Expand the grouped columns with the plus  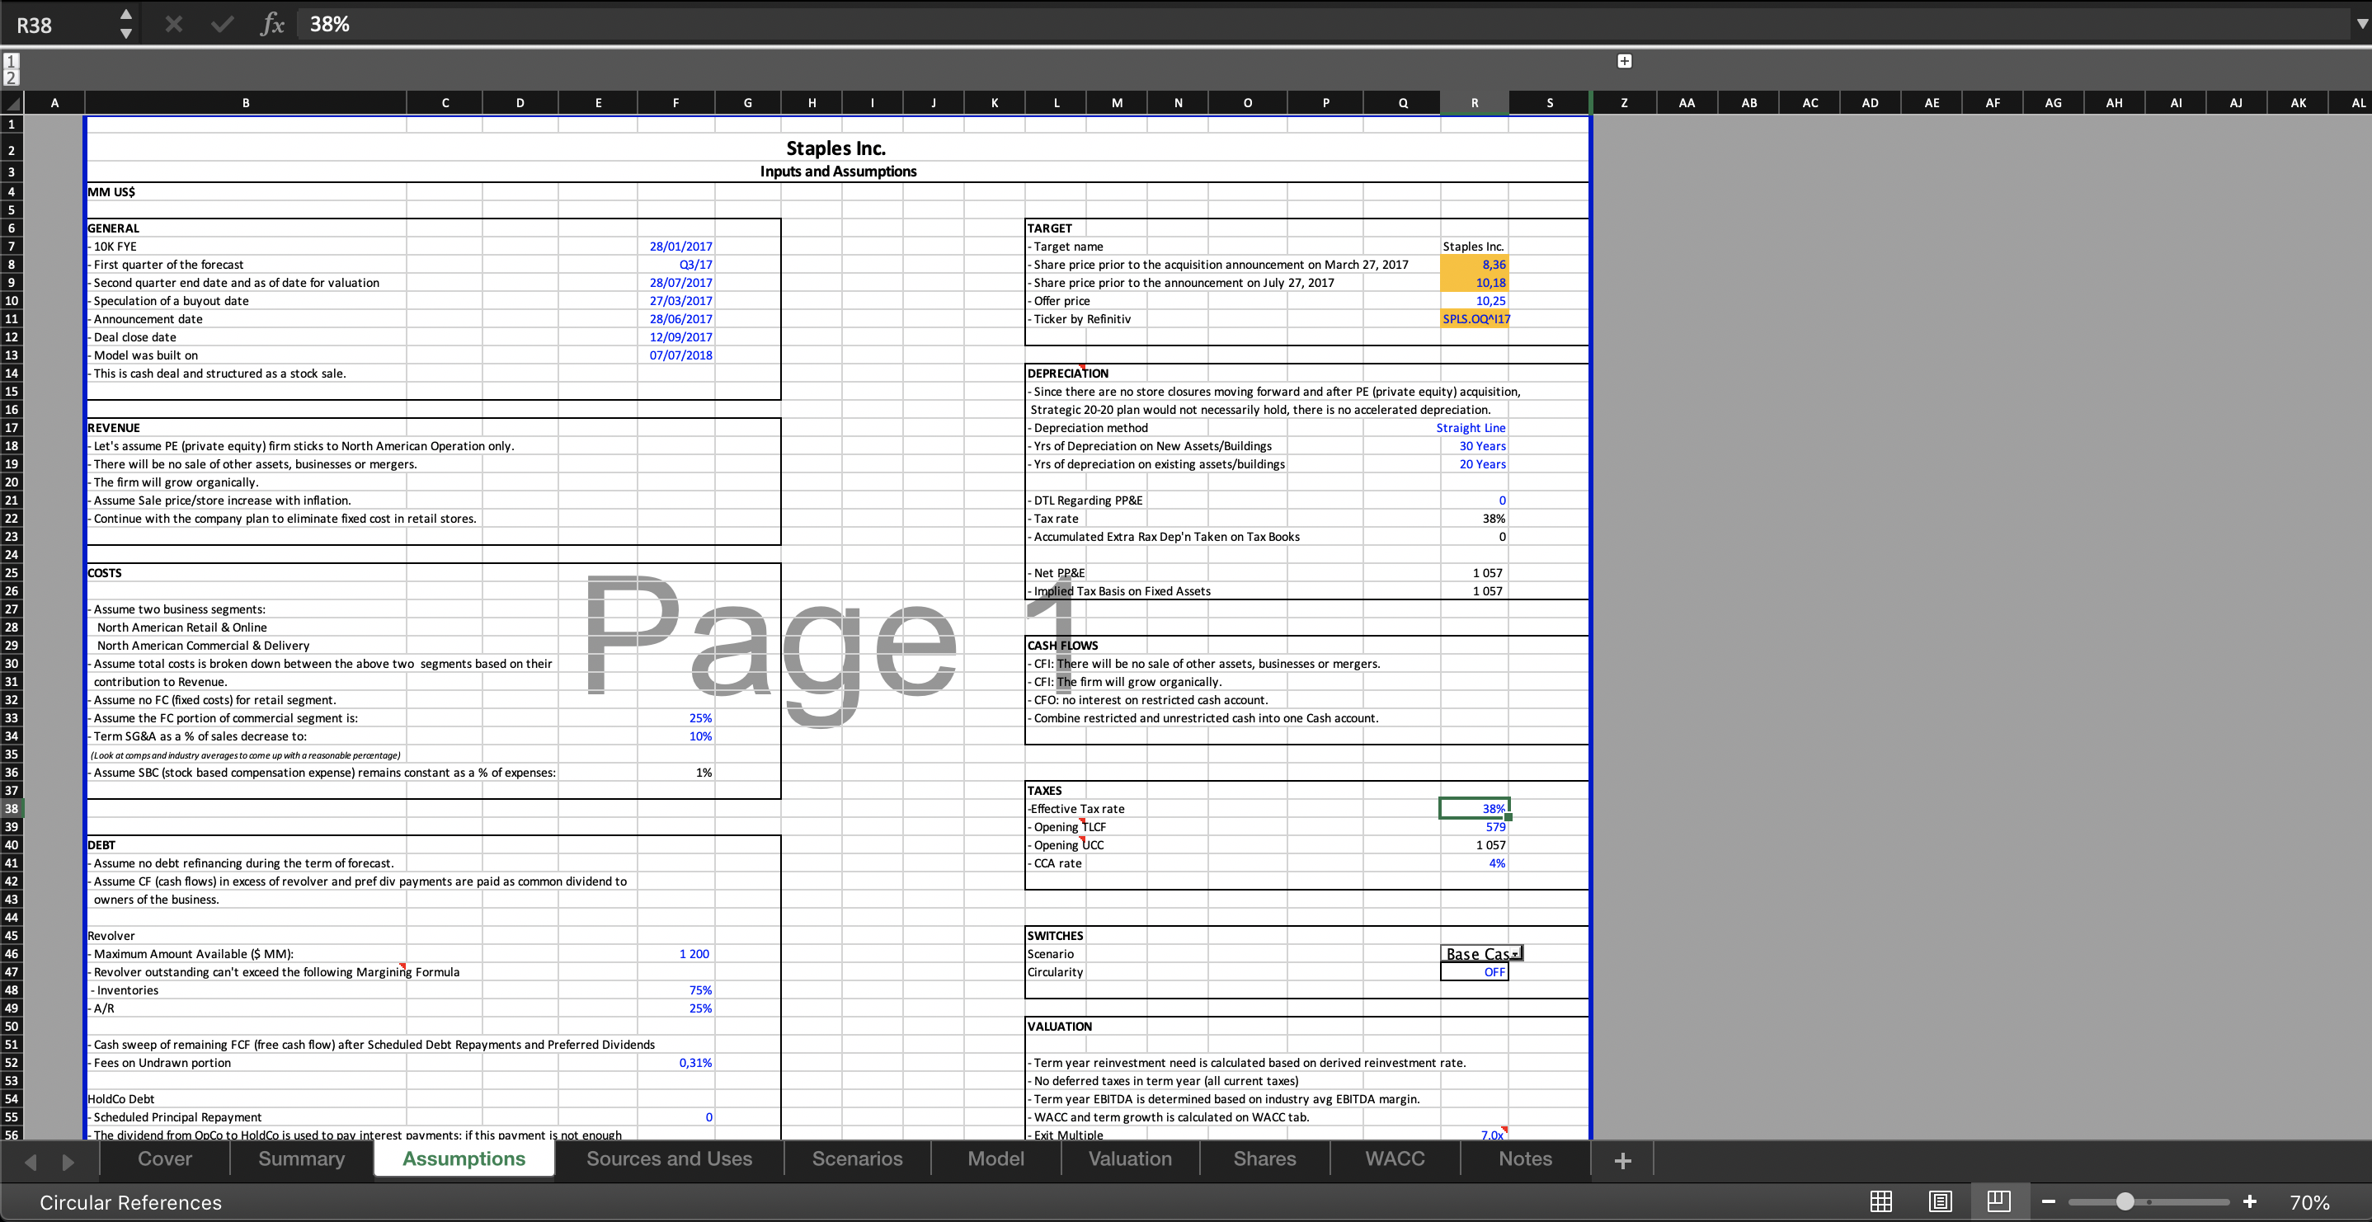1624,61
